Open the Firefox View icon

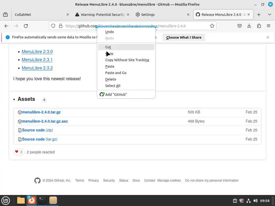[5, 14]
